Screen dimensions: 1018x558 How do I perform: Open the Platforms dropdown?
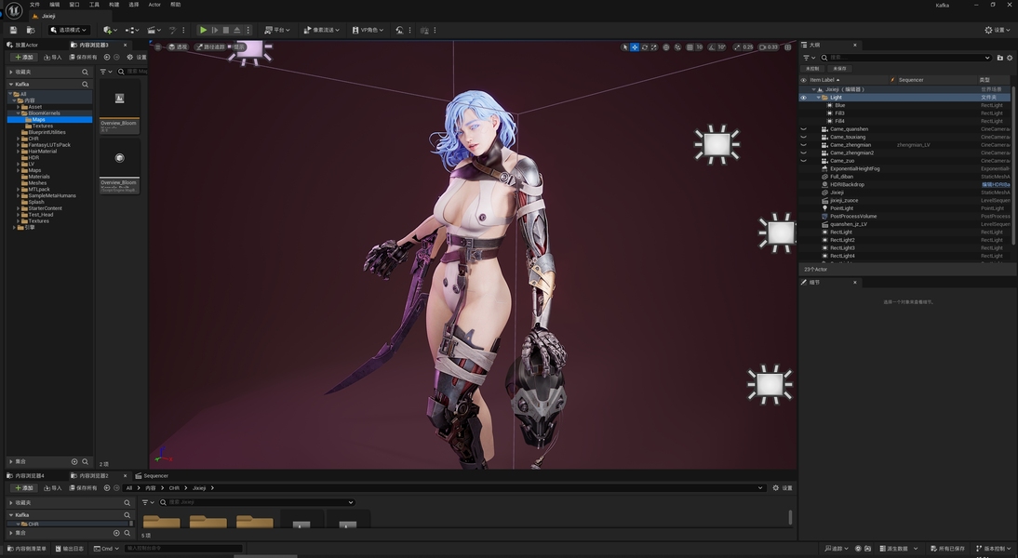click(277, 30)
